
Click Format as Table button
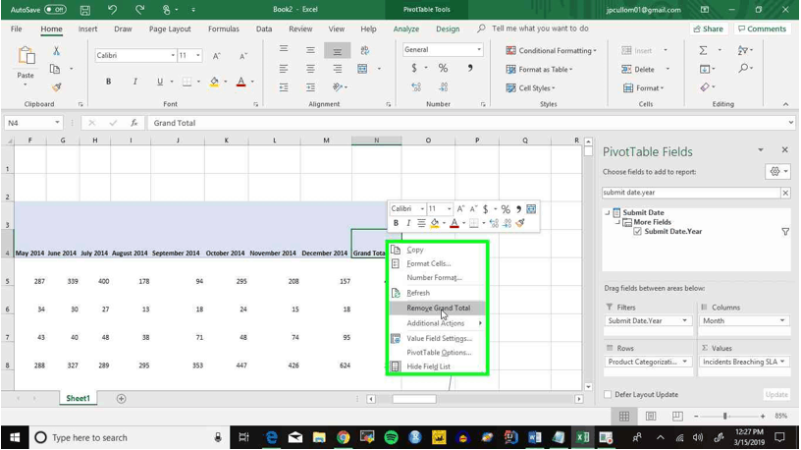[x=539, y=69]
